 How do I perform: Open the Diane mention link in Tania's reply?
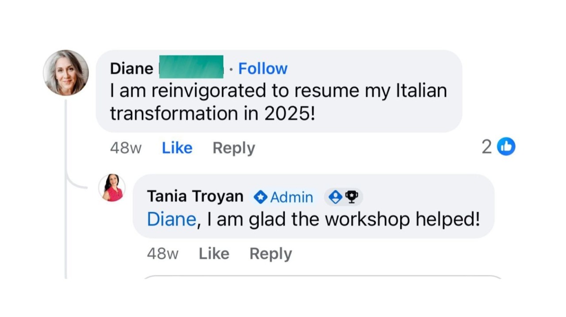(171, 220)
